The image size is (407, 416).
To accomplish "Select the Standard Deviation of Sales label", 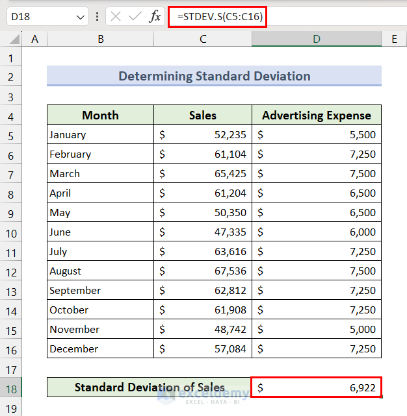I will click(149, 388).
